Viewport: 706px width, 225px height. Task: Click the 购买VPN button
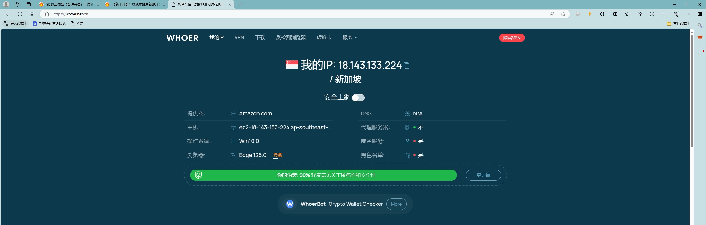pyautogui.click(x=512, y=38)
